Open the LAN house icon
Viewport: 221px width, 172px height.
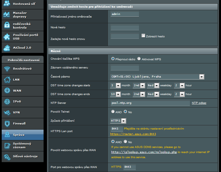click(7, 80)
